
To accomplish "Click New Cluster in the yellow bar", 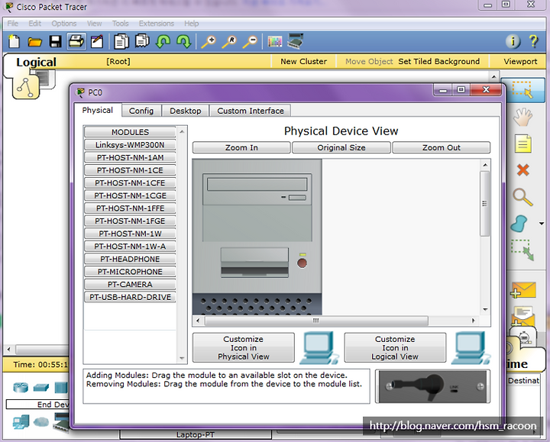I will point(303,61).
